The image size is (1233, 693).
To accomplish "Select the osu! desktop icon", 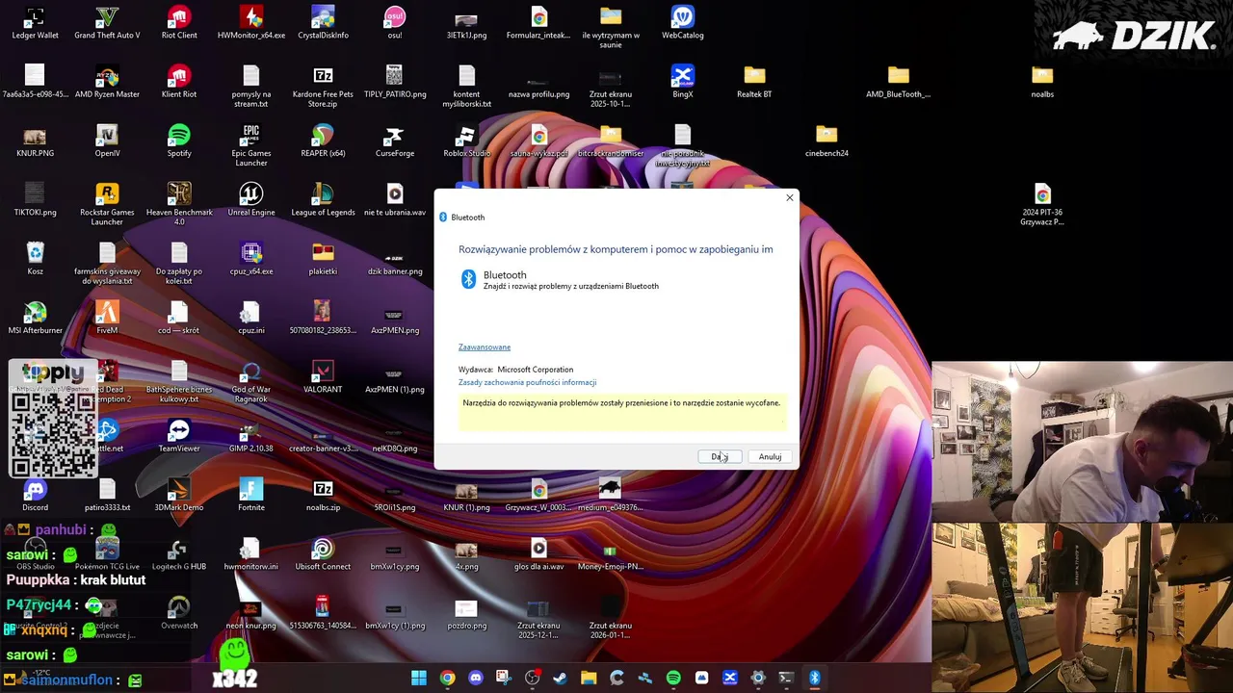I will tap(395, 23).
